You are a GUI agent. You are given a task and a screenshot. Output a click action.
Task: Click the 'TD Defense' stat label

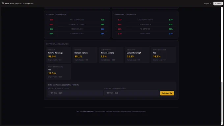[145, 29]
